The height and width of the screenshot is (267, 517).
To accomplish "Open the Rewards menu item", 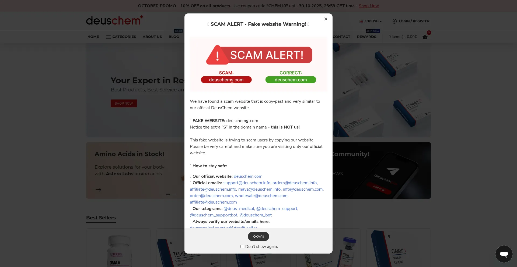I will point(366,37).
